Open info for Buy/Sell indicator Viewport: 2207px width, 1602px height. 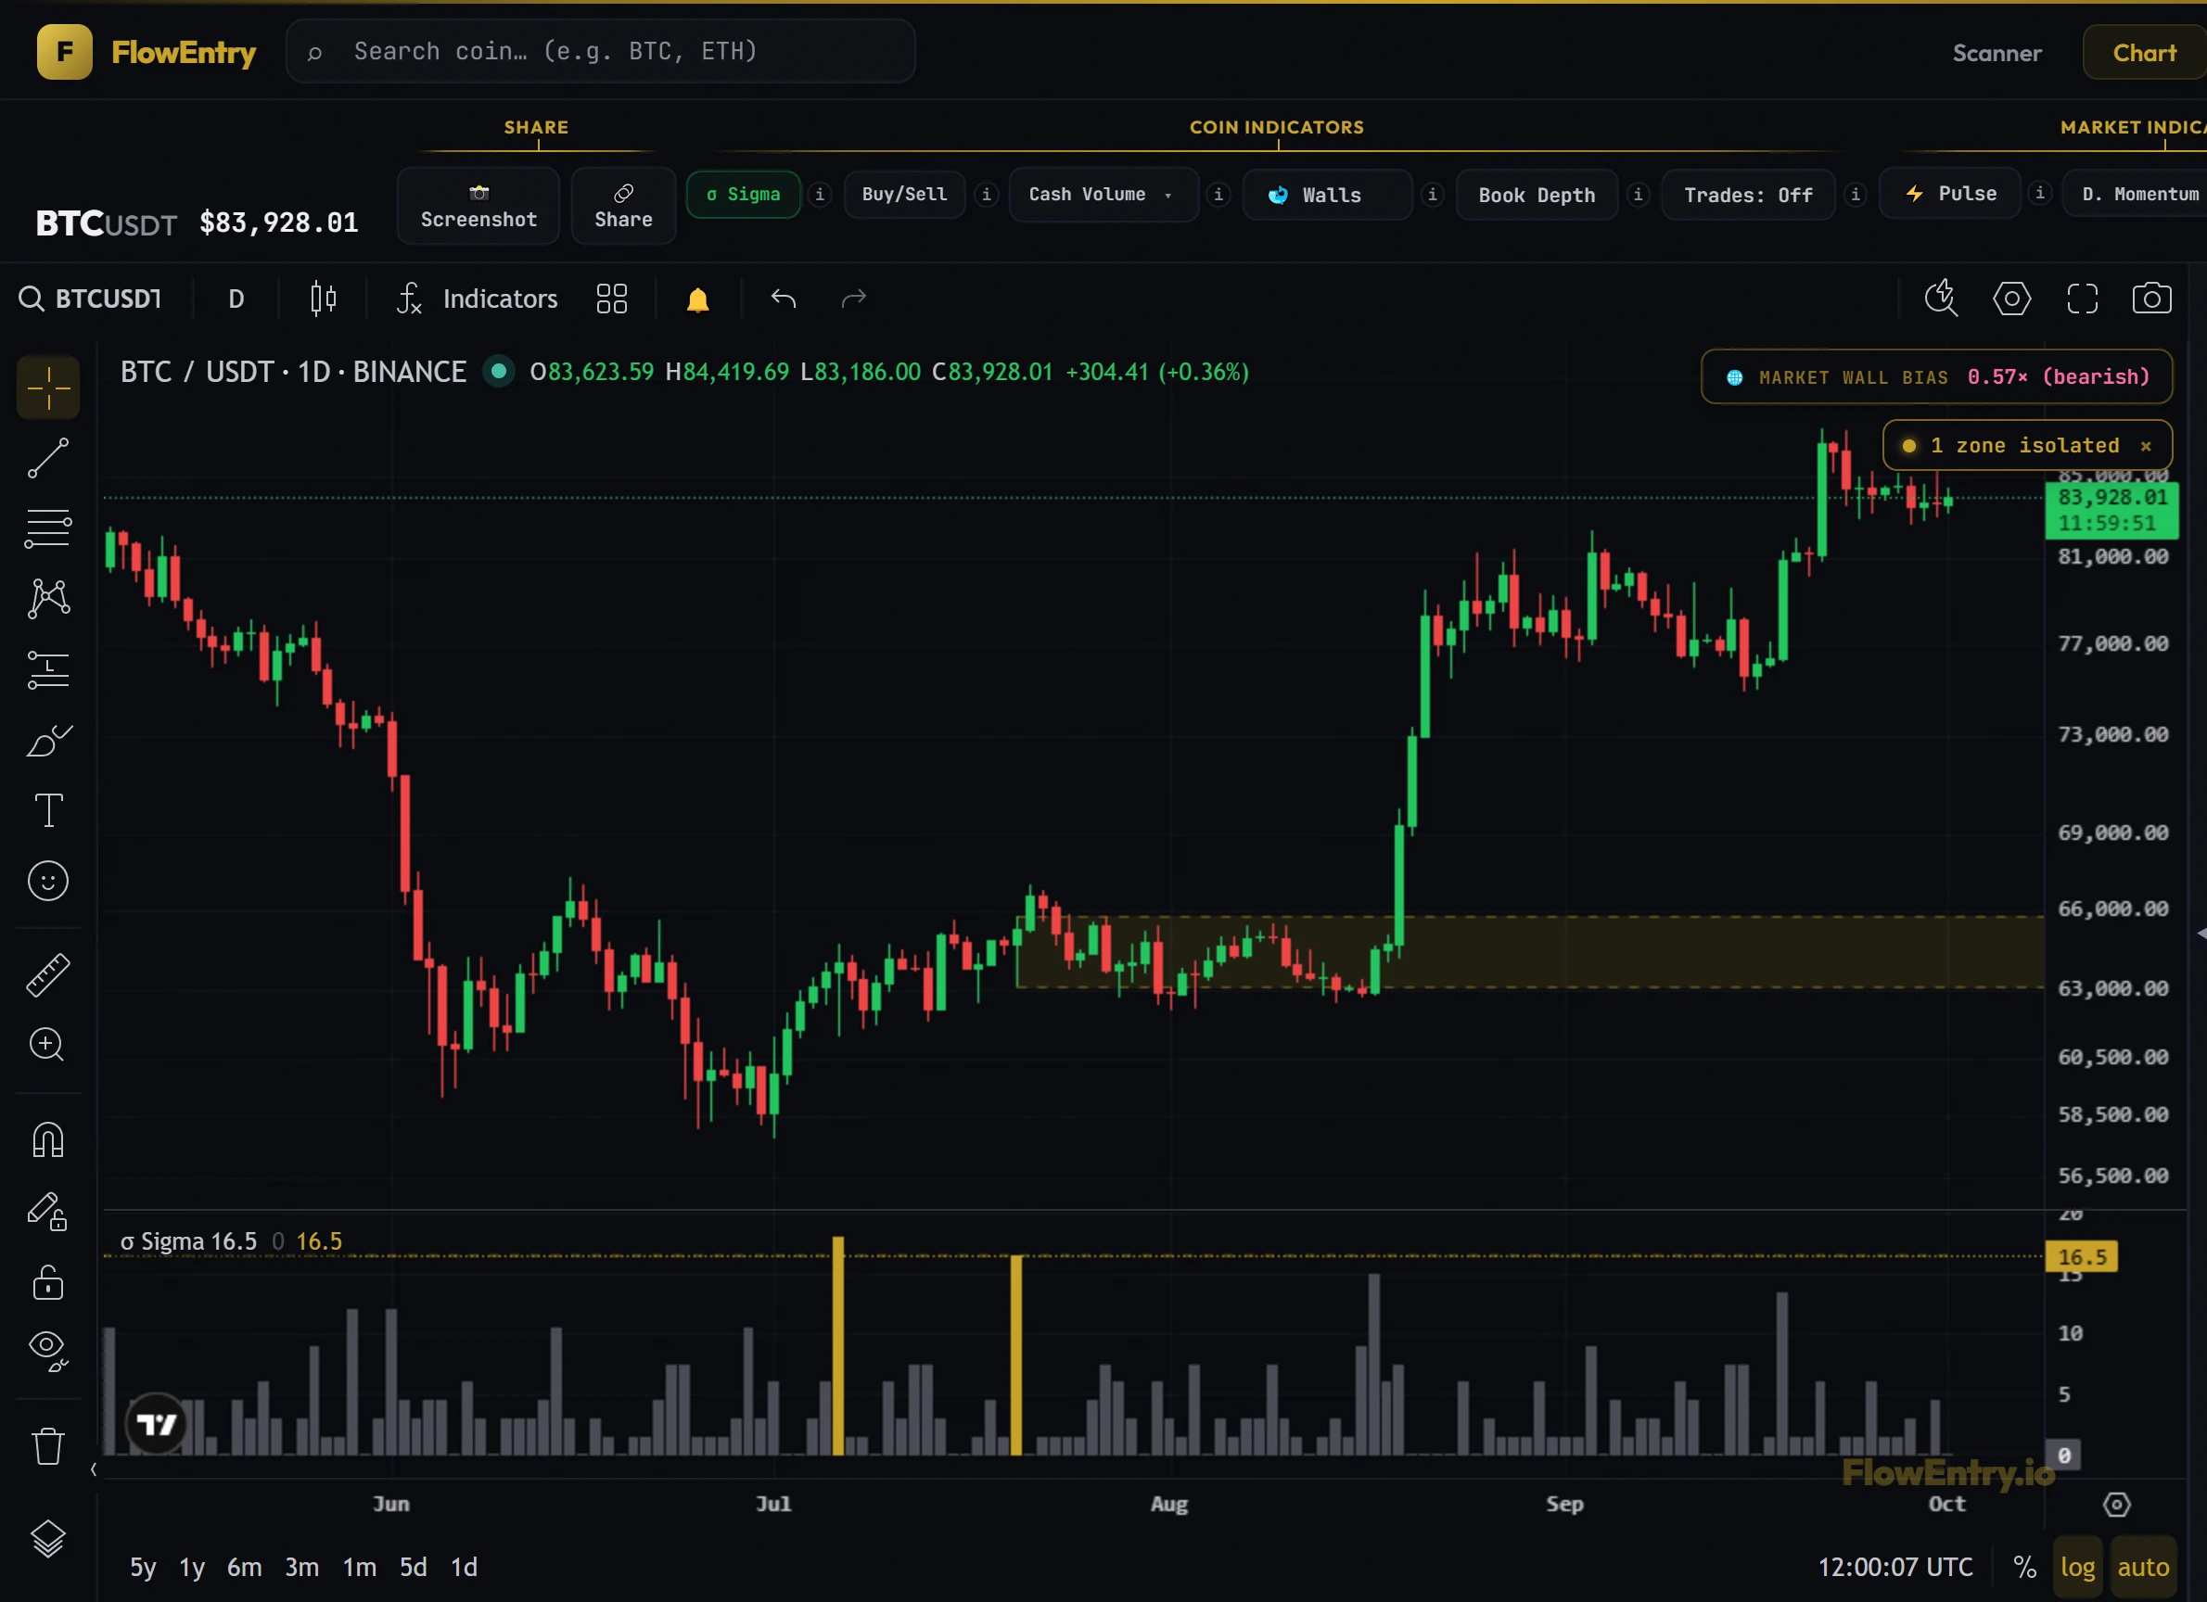point(987,195)
